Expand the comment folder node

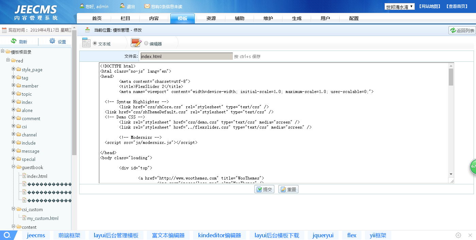pos(14,118)
